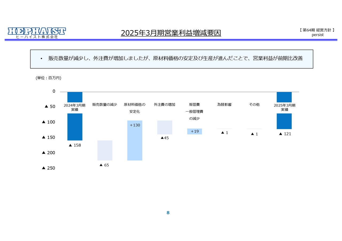Click the ▲ 50 axis label
Viewport: 342px width, 241px height.
[x=50, y=107]
